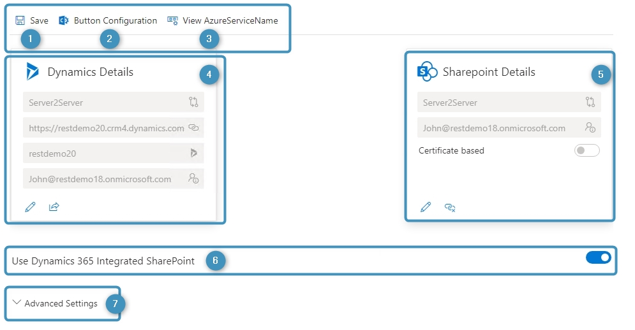635x330 pixels.
Task: Click connection type icon in Sharepoint Server2Server field
Action: point(590,102)
